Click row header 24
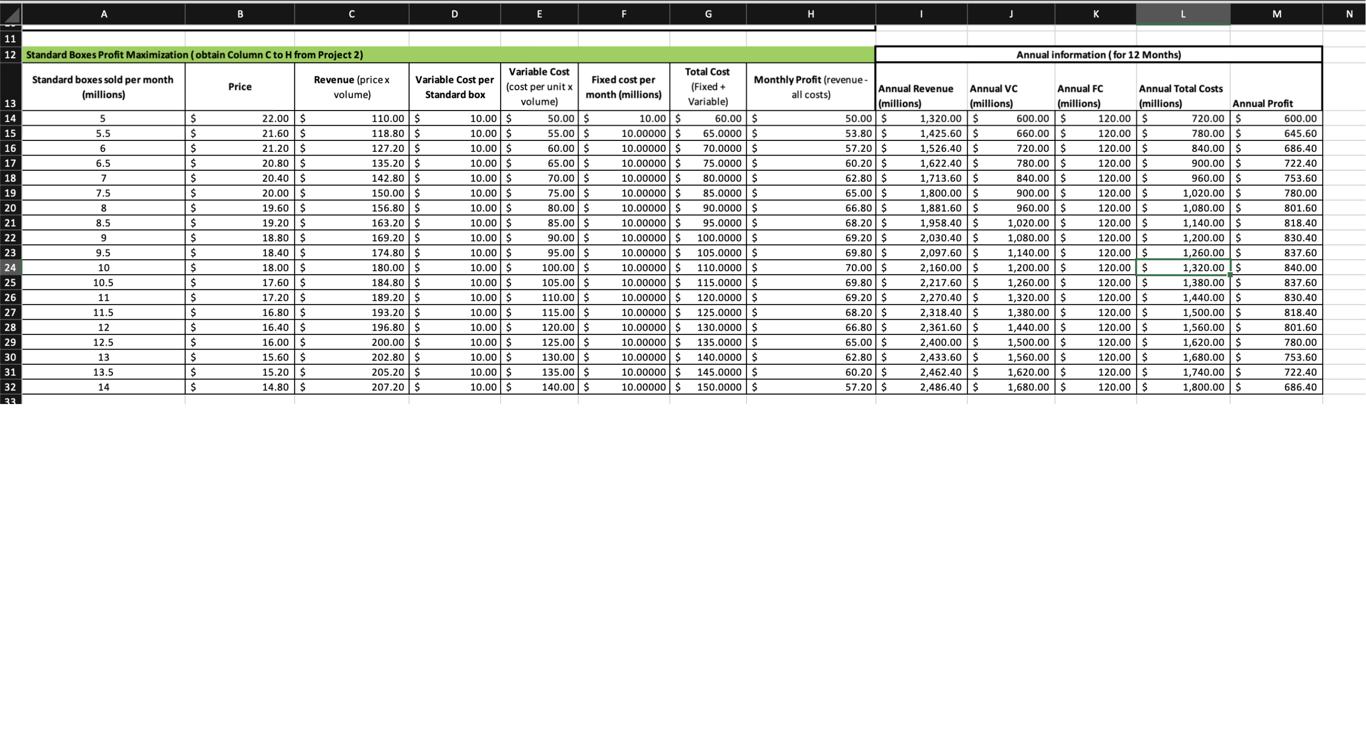The width and height of the screenshot is (1366, 754). point(9,267)
